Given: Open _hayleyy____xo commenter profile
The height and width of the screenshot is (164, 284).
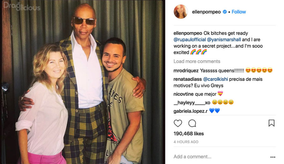Looking at the screenshot, I should pos(192,102).
